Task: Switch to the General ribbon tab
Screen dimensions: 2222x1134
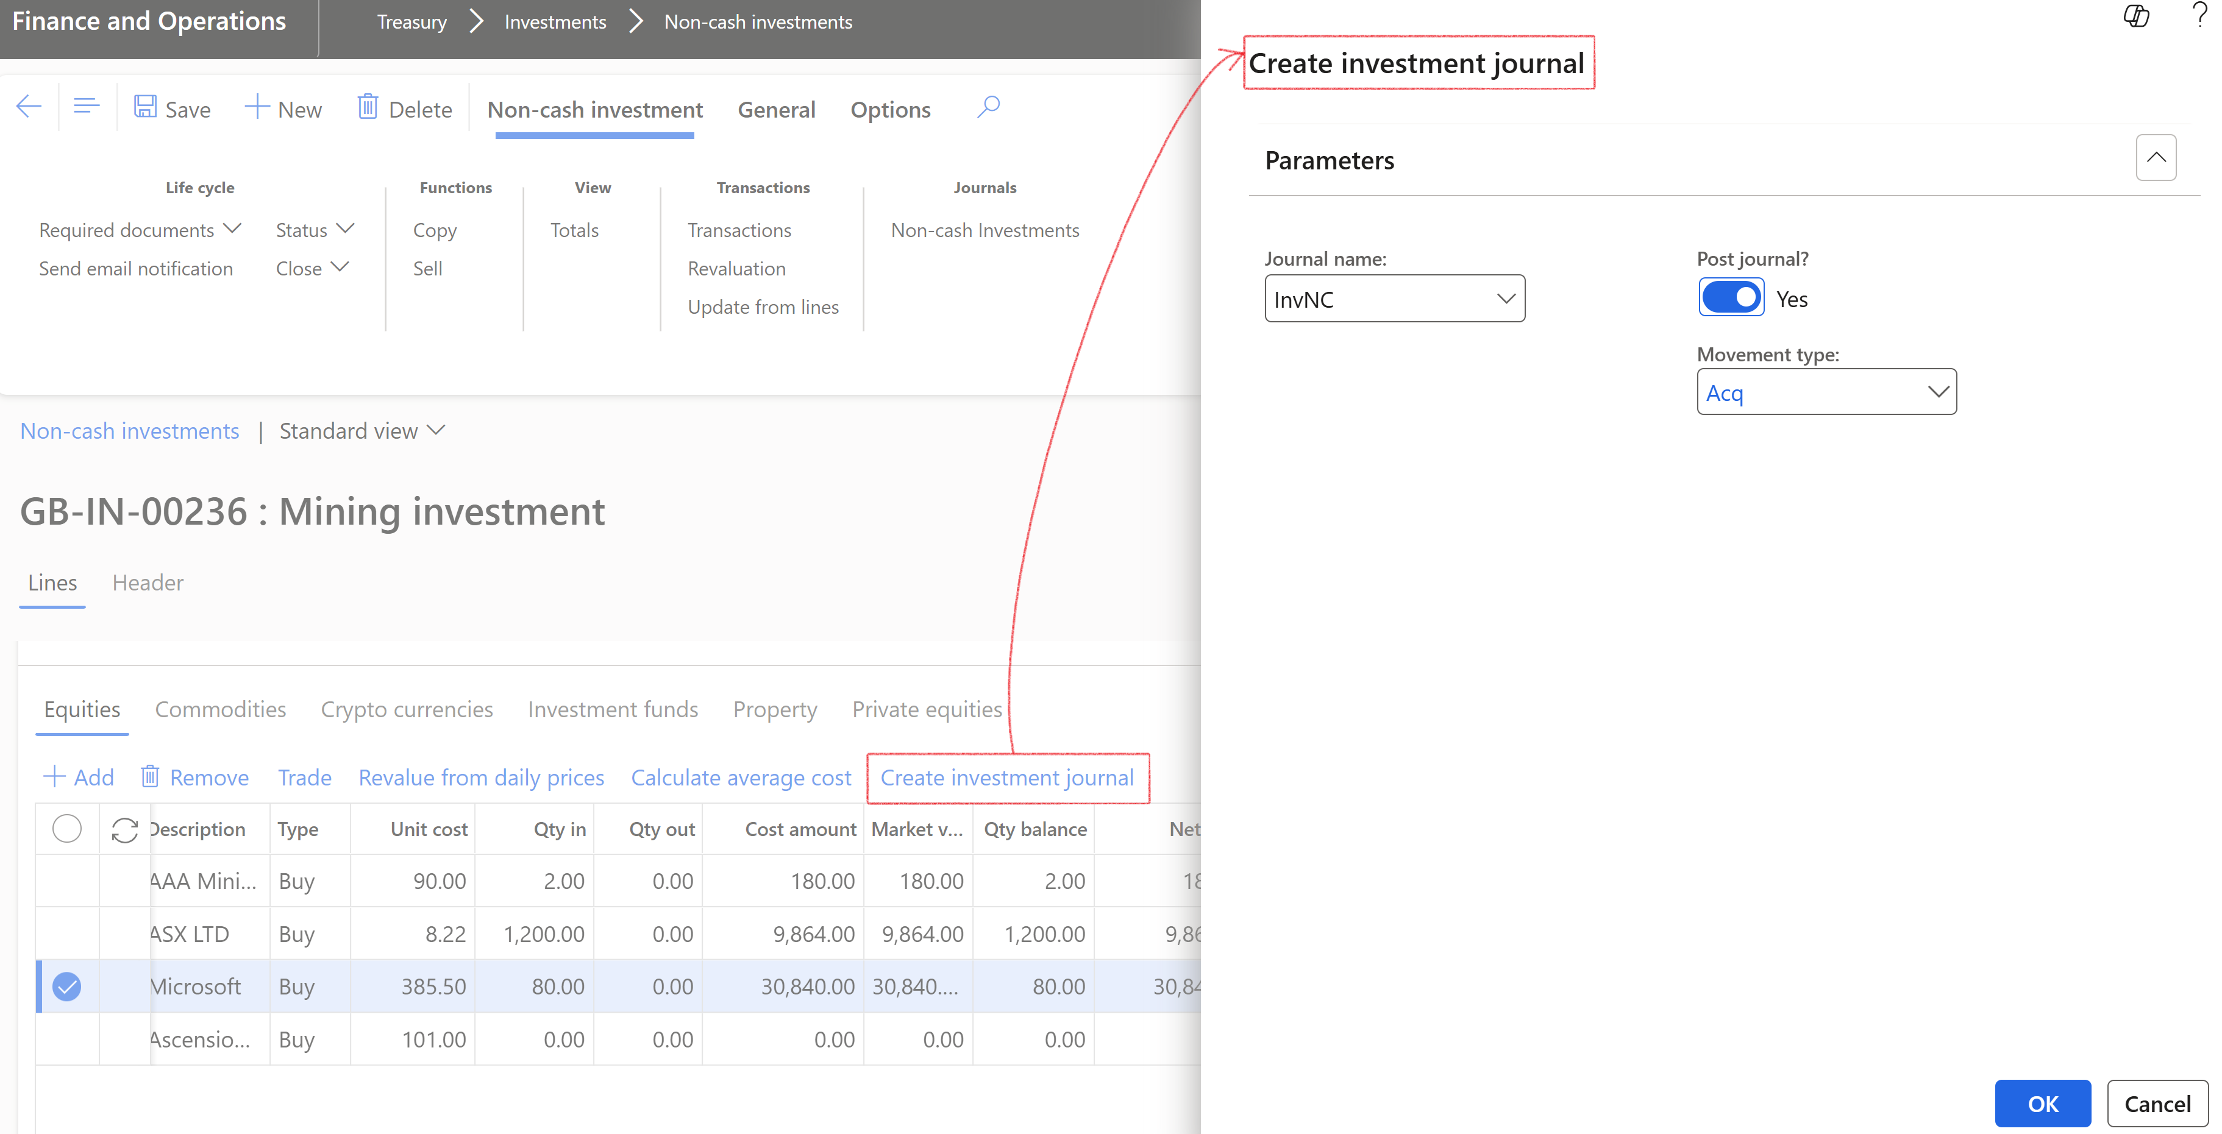Action: pos(776,110)
